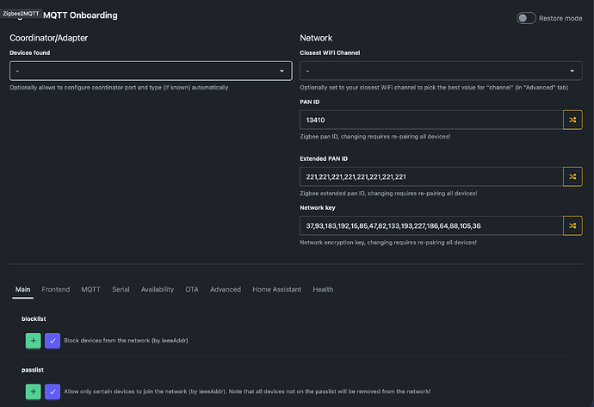Add a passlist entry with plus button
The height and width of the screenshot is (407, 594).
point(34,392)
